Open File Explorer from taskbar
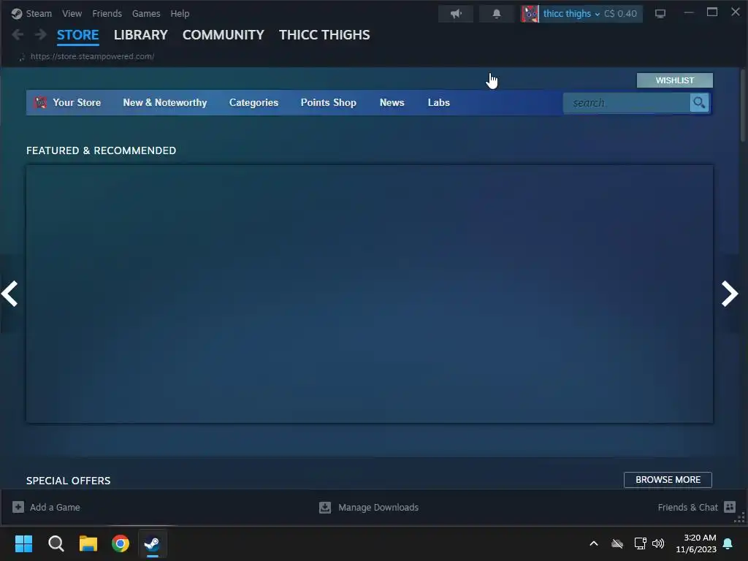Screen dimensions: 748x561 pyautogui.click(x=88, y=543)
